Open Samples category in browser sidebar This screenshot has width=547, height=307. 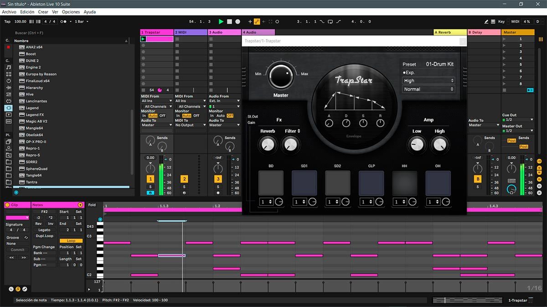pos(9,122)
